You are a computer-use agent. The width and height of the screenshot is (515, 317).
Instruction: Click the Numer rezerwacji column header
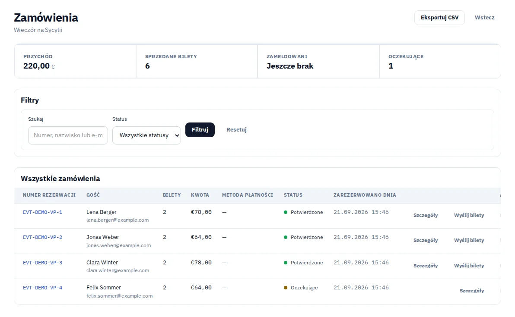click(49, 195)
